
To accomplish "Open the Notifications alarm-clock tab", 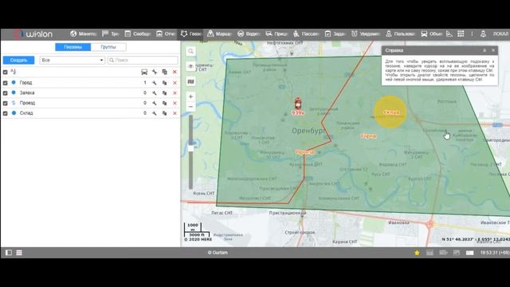I will (365, 33).
